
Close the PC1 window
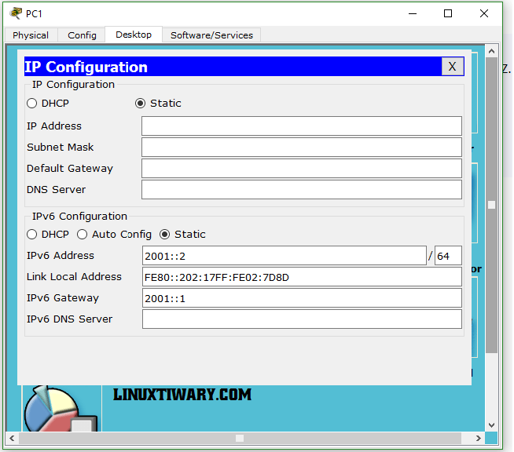[484, 14]
